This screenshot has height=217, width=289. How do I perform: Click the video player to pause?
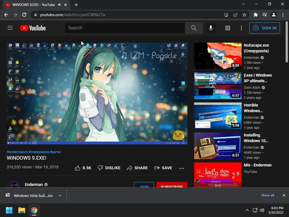pos(97,93)
